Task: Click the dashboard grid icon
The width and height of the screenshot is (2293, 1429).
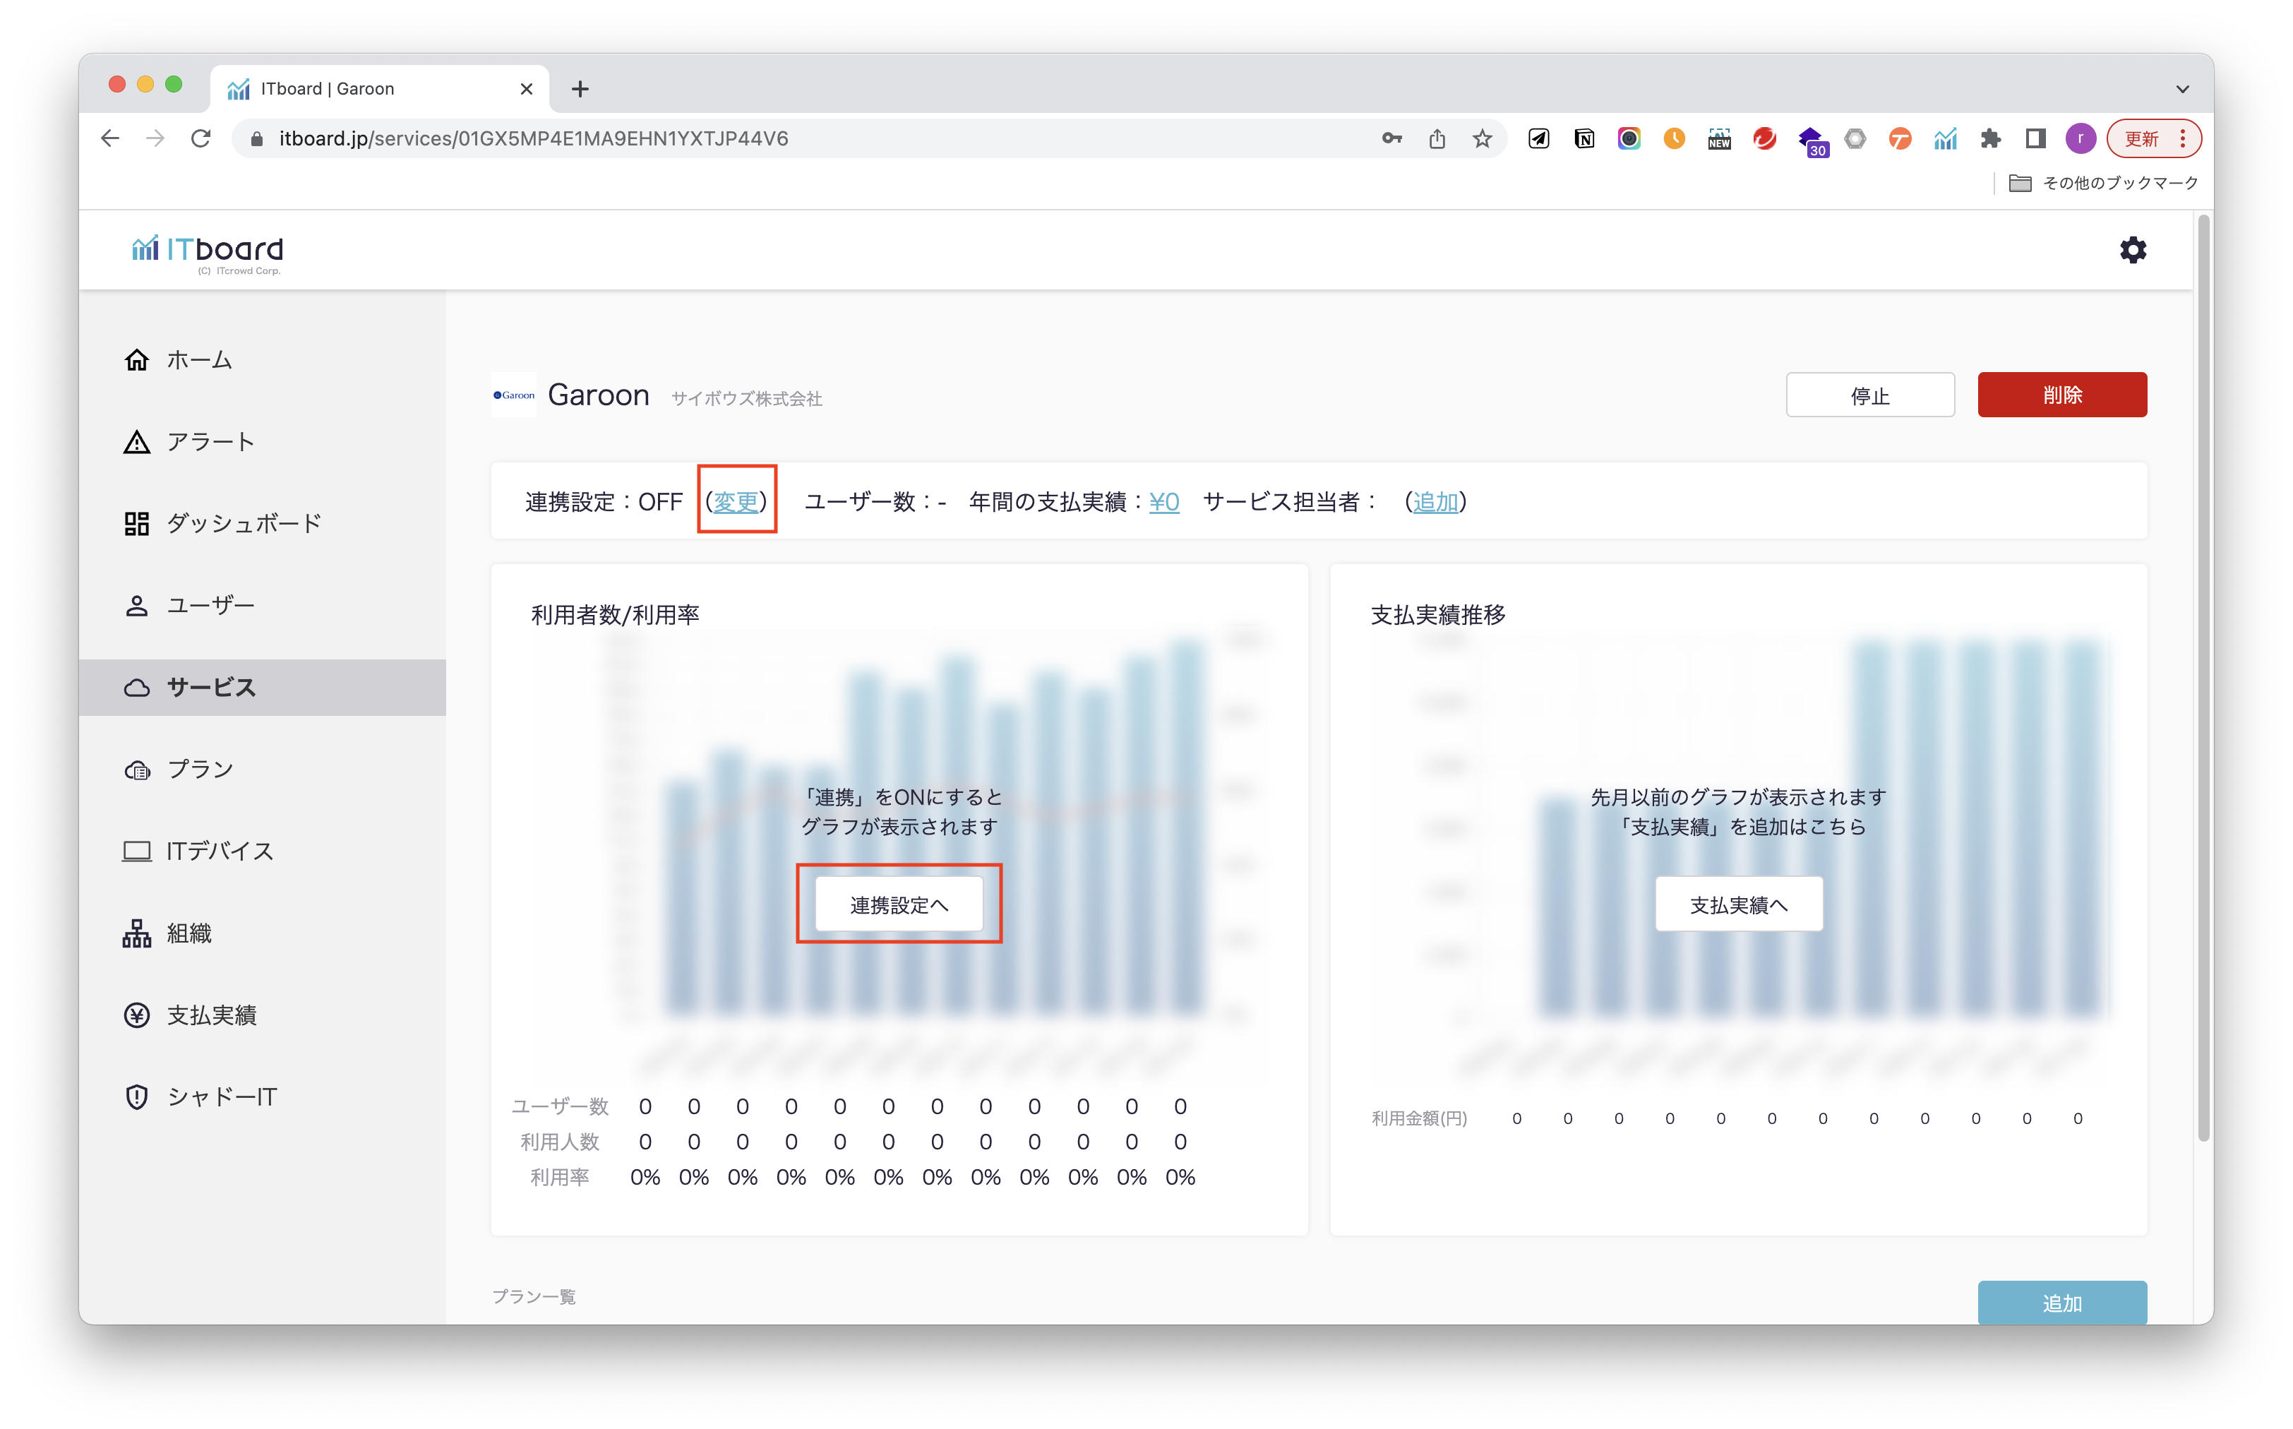Action: 137,524
